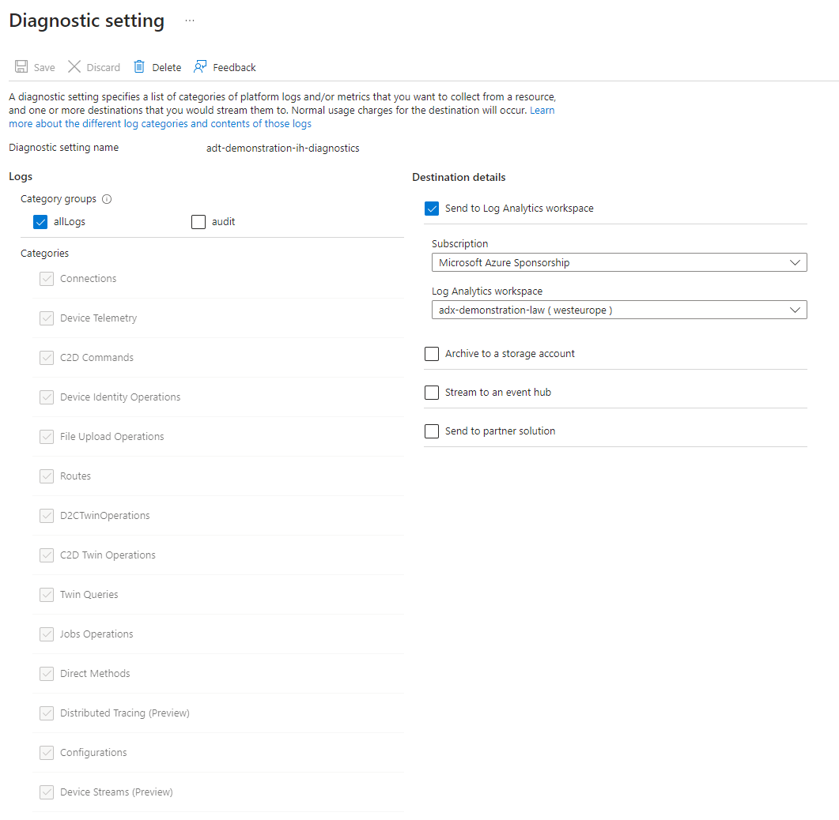
Task: Click the Save floppy disk icon
Action: click(21, 67)
